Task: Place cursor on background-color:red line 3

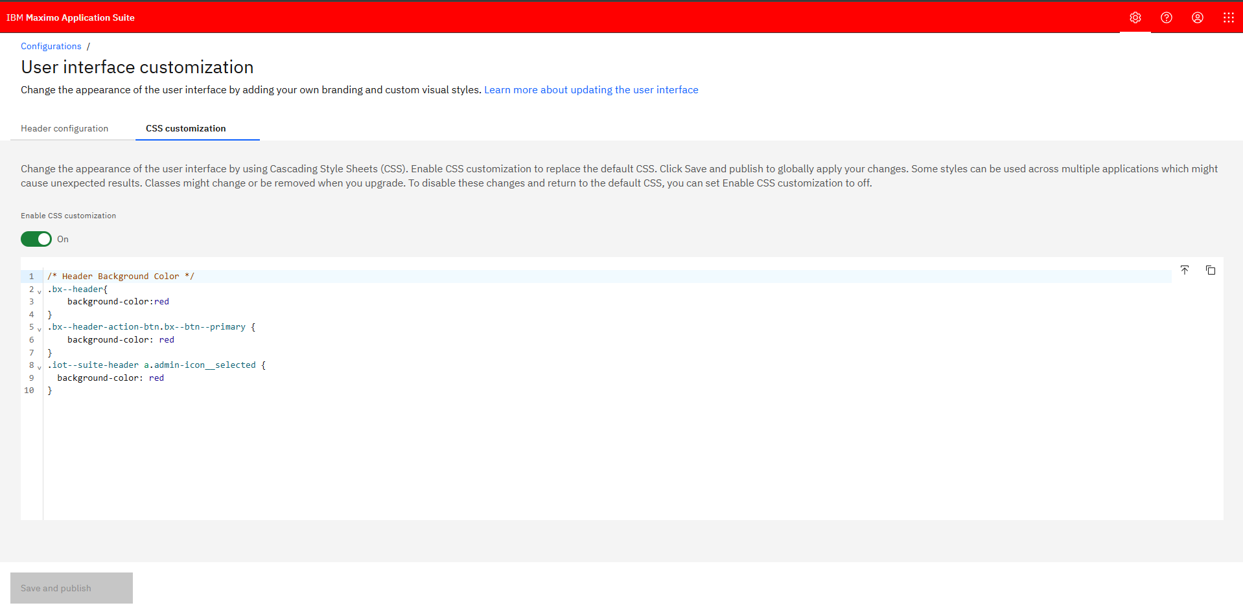Action: coord(118,302)
